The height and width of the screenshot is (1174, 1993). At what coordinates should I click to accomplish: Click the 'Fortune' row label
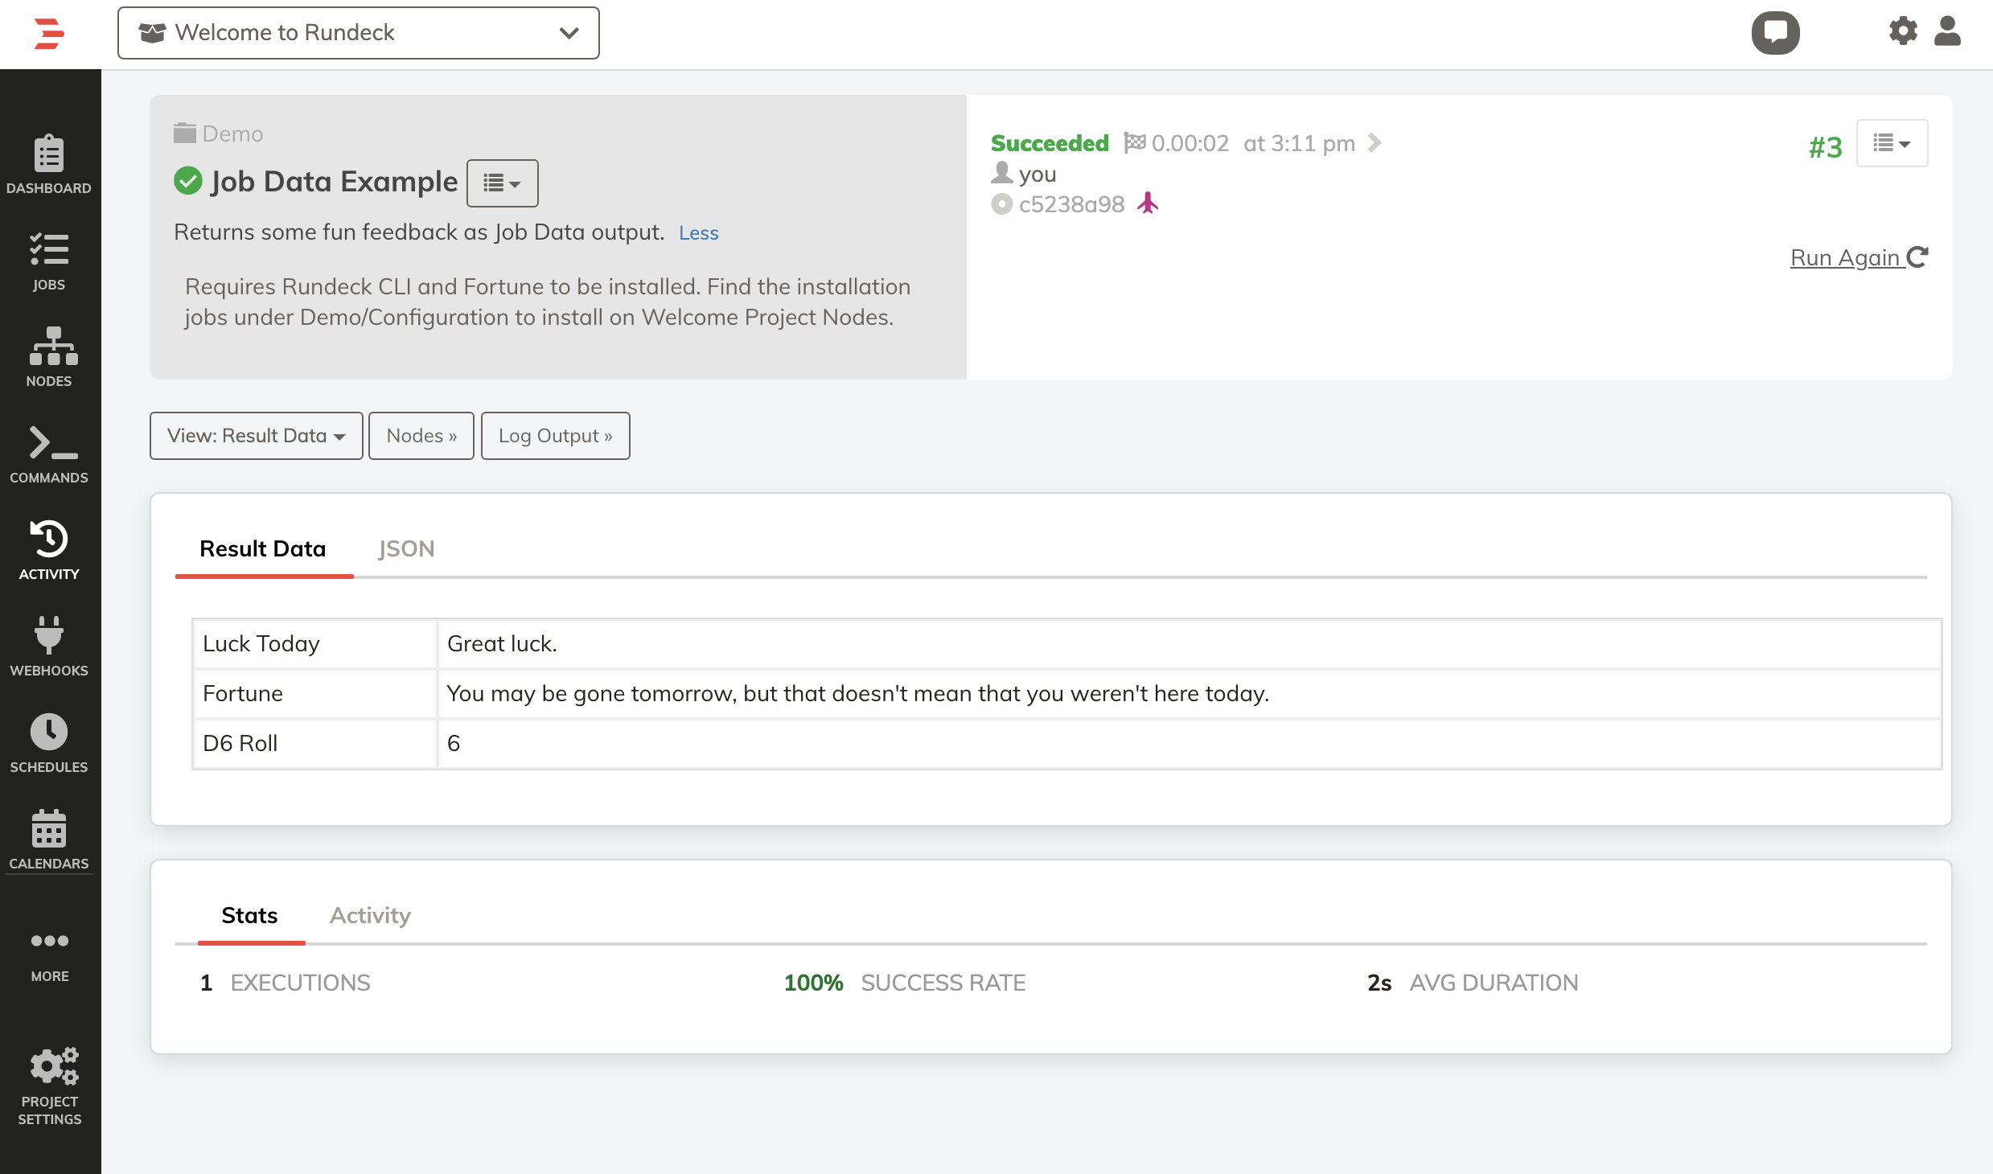(315, 694)
